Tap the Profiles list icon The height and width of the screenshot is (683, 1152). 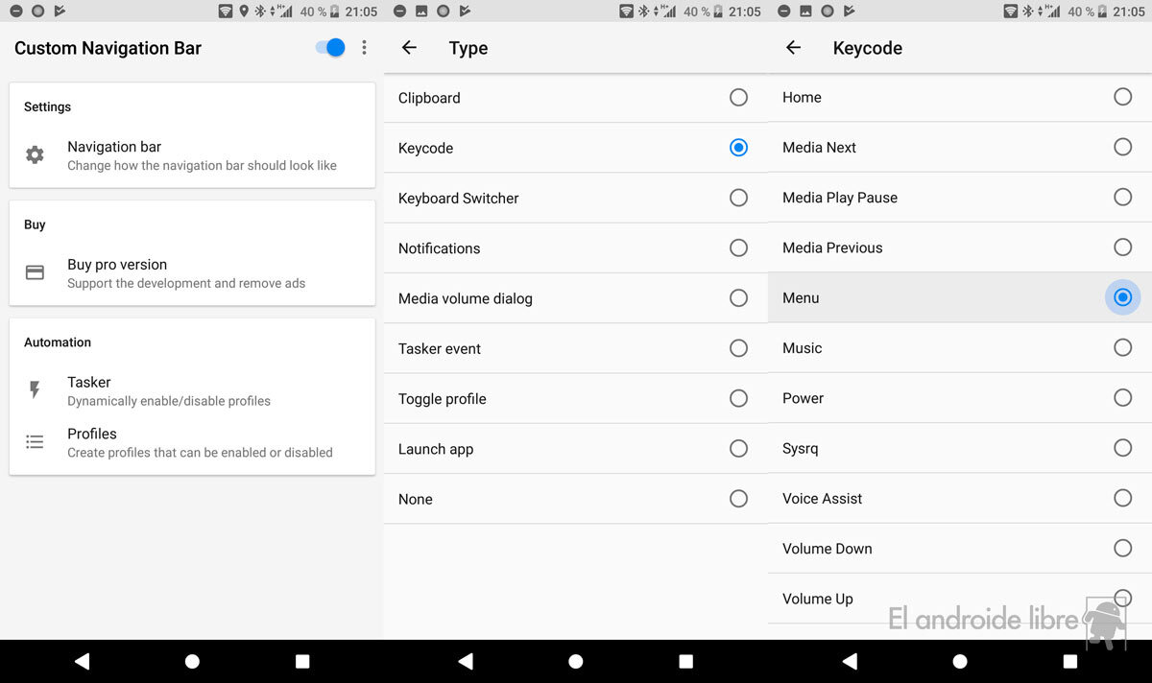(x=35, y=442)
